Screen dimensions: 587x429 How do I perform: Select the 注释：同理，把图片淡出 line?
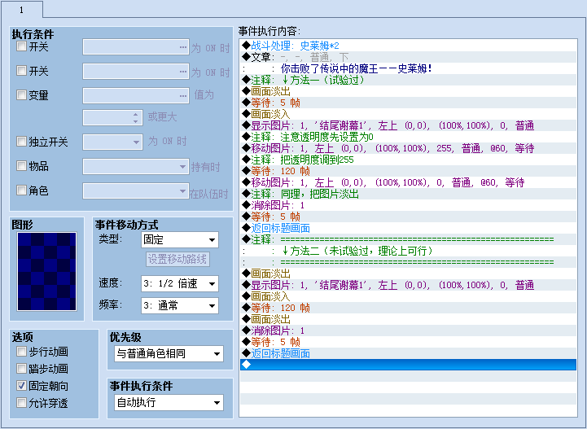point(408,194)
